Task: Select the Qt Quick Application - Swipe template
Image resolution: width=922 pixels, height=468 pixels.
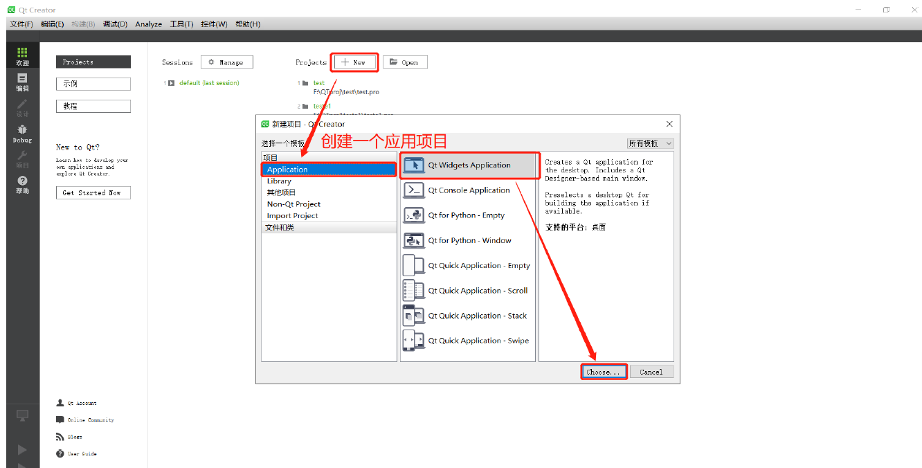Action: [468, 341]
